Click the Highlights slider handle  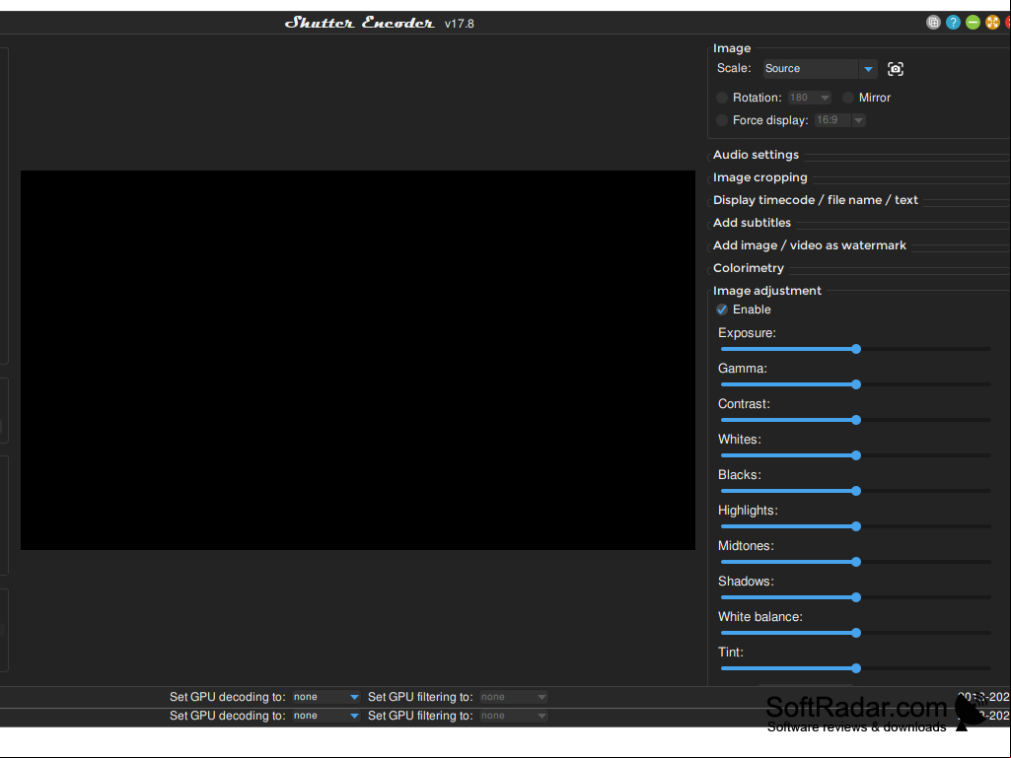point(856,526)
